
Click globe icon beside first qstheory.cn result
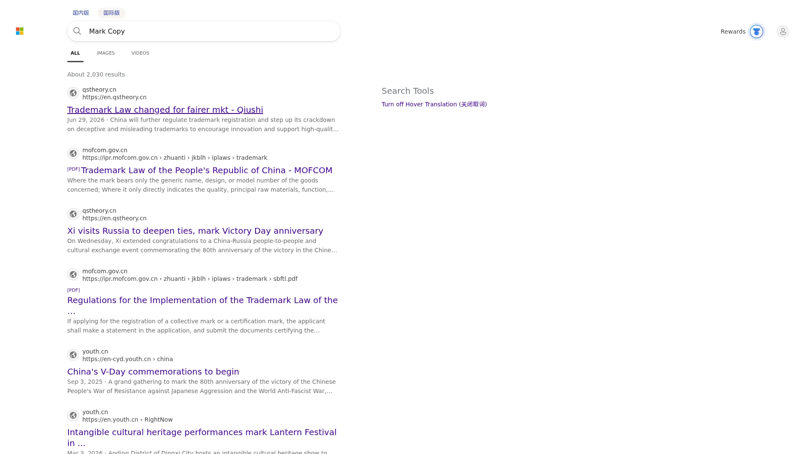click(x=73, y=93)
